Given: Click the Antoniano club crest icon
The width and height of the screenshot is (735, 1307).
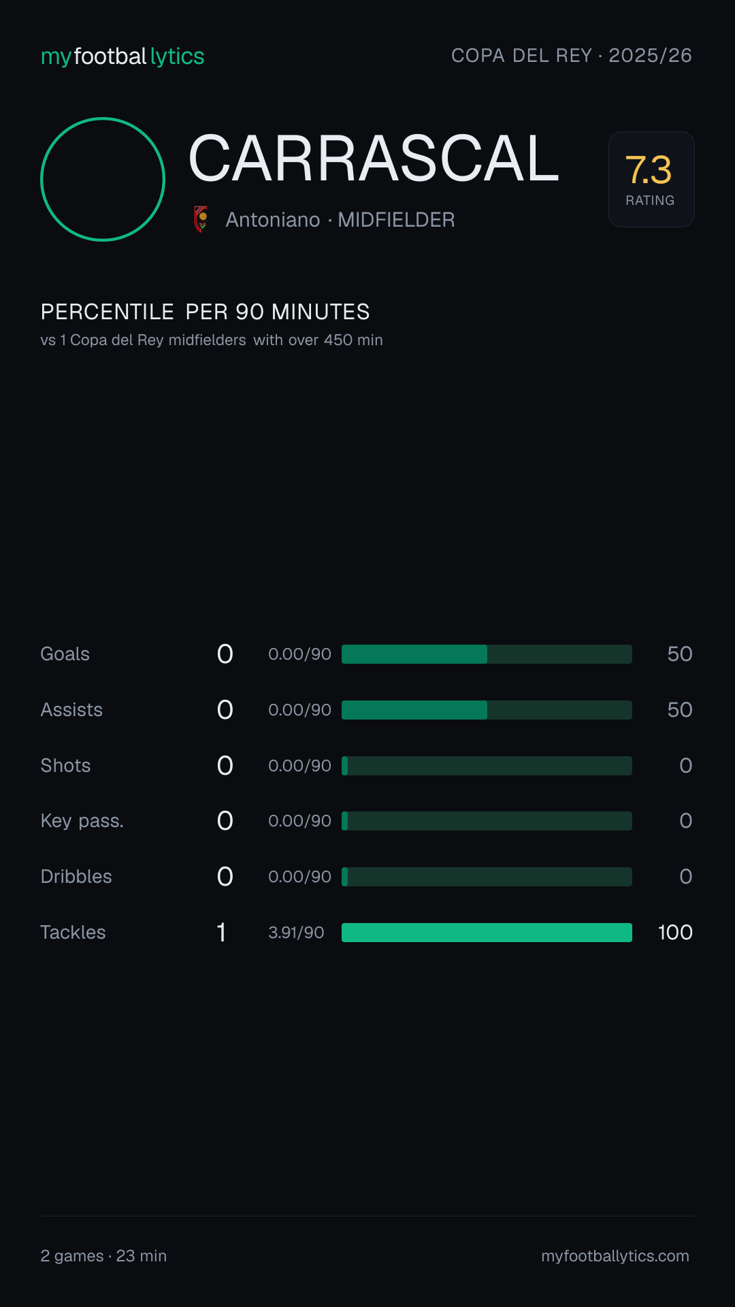Looking at the screenshot, I should [x=201, y=219].
